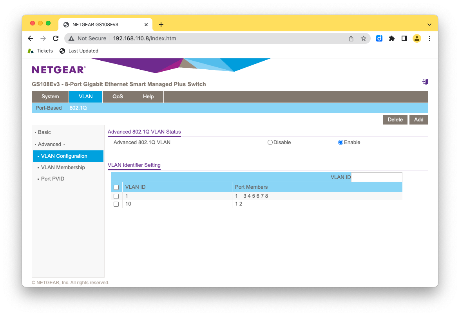Go back with the browser back arrow
The width and height of the screenshot is (460, 316).
(31, 38)
